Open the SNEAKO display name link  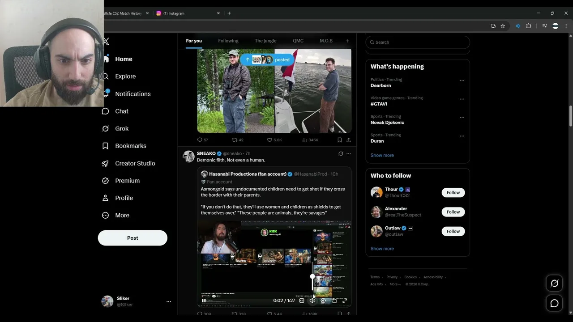(x=206, y=153)
